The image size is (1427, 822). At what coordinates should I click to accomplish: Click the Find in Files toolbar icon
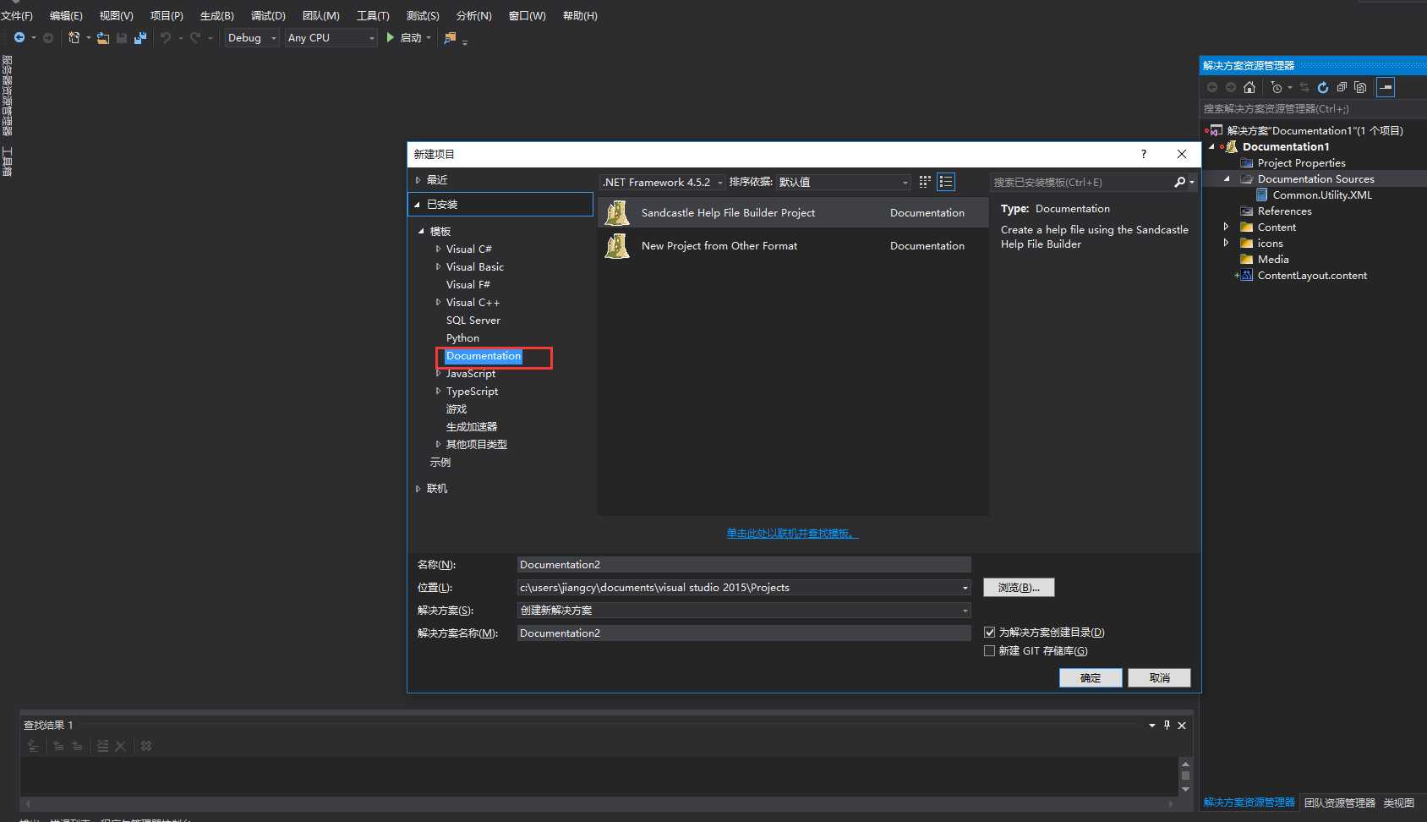point(450,37)
